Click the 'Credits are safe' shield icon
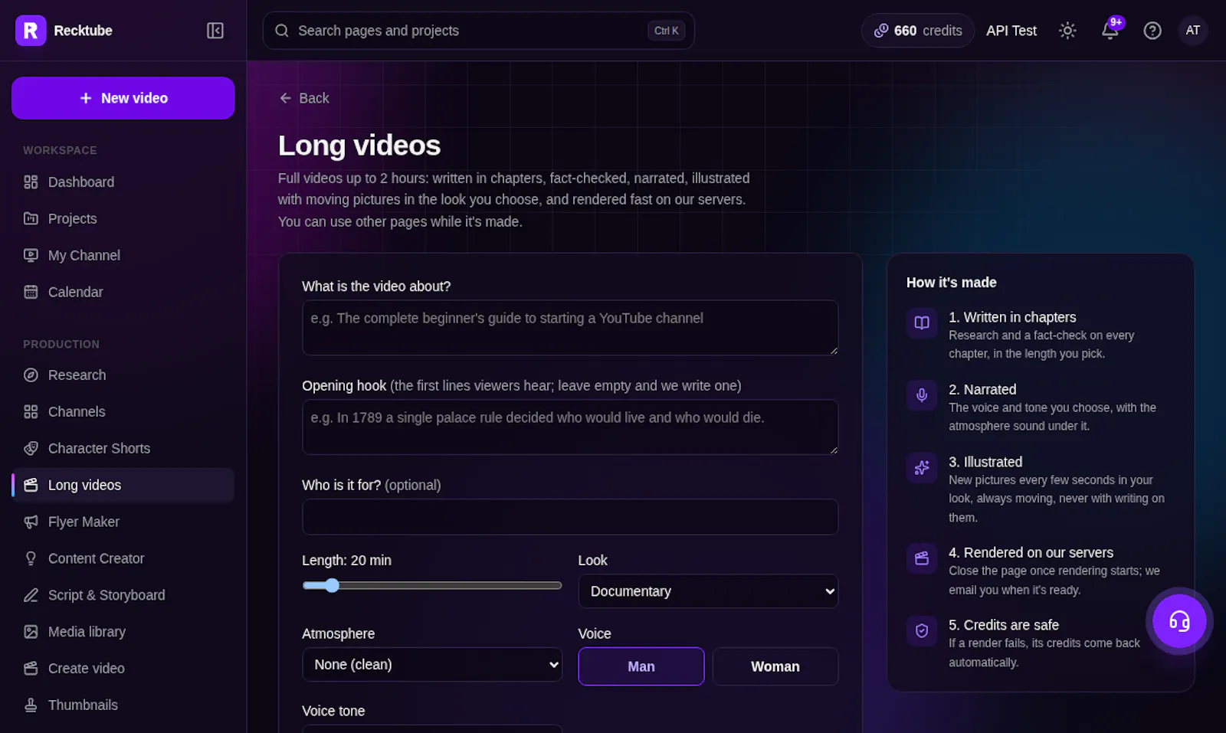This screenshot has width=1226, height=733. pos(922,631)
